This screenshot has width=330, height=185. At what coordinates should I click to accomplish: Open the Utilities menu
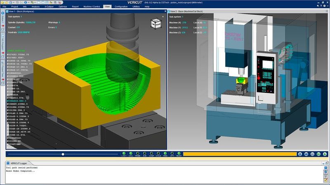[136, 7]
